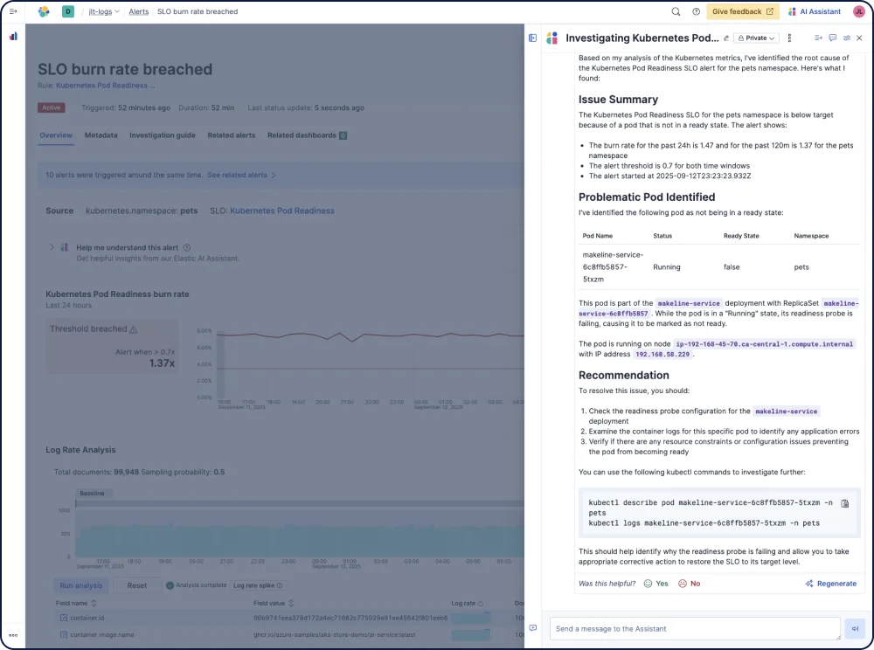Click the node name ip-192-168-45-70 code text
The image size is (874, 650).
[764, 344]
